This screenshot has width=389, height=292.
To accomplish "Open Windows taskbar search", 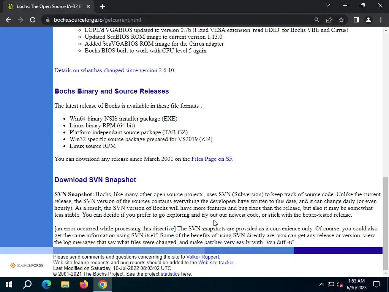I will [x=27, y=284].
